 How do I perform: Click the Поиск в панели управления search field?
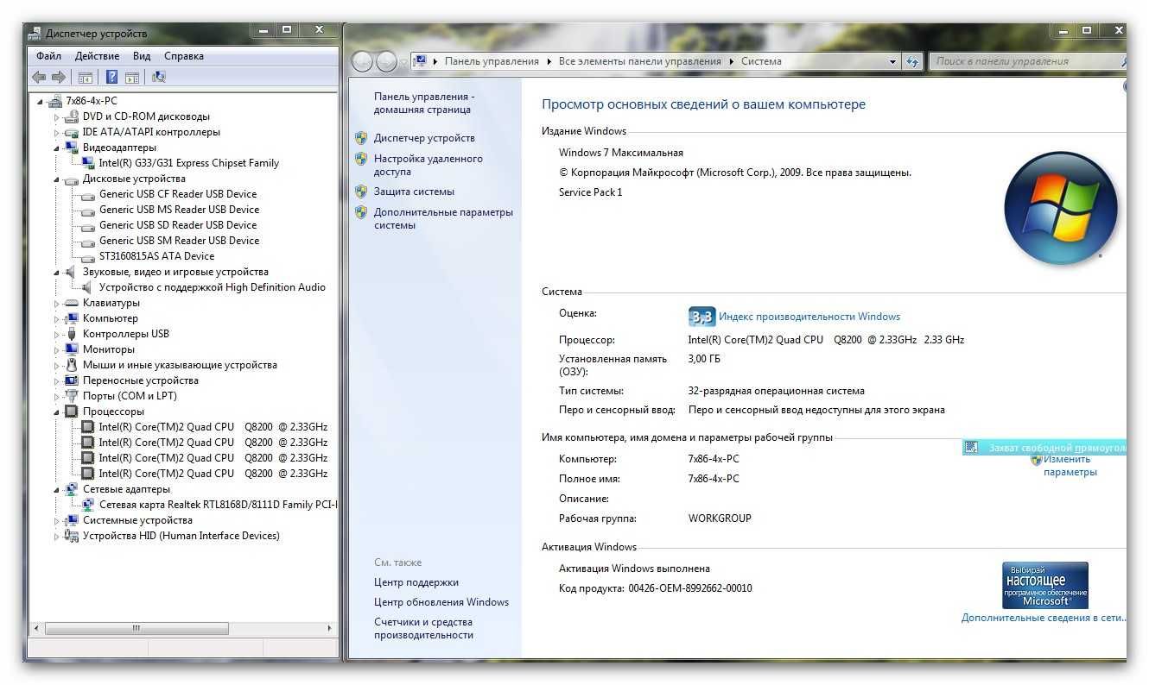pos(1026,61)
